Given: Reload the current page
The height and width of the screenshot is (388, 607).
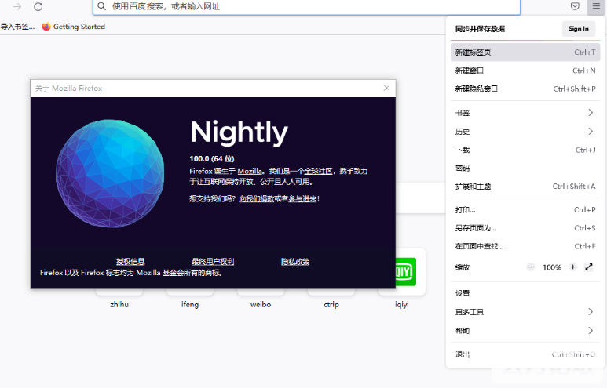Looking at the screenshot, I should tap(38, 6).
